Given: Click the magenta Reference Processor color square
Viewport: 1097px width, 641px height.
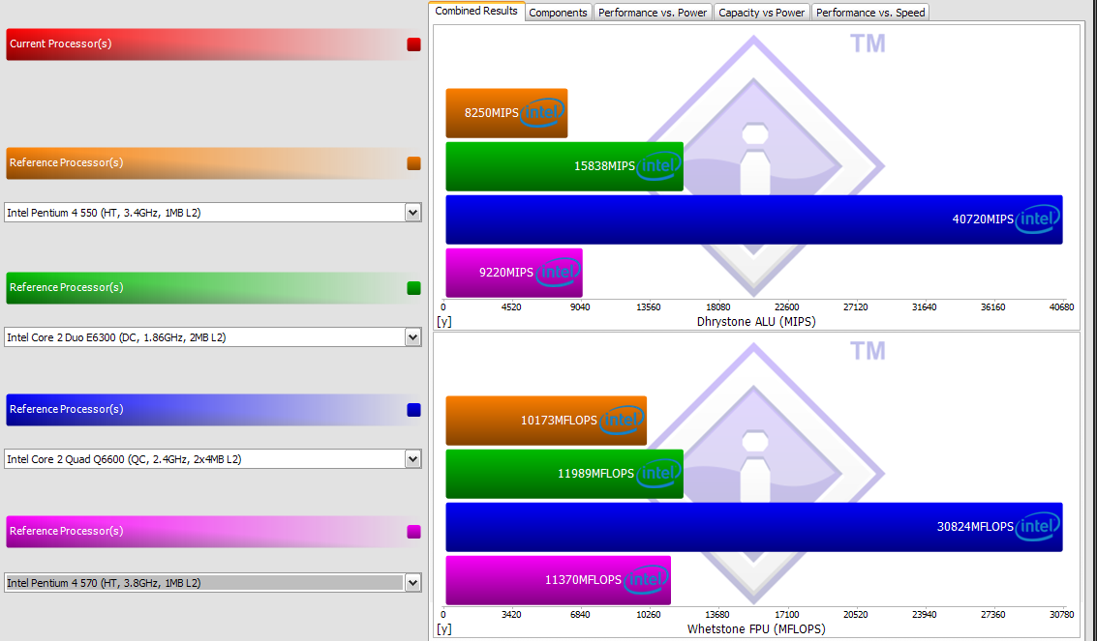Looking at the screenshot, I should tap(413, 532).
